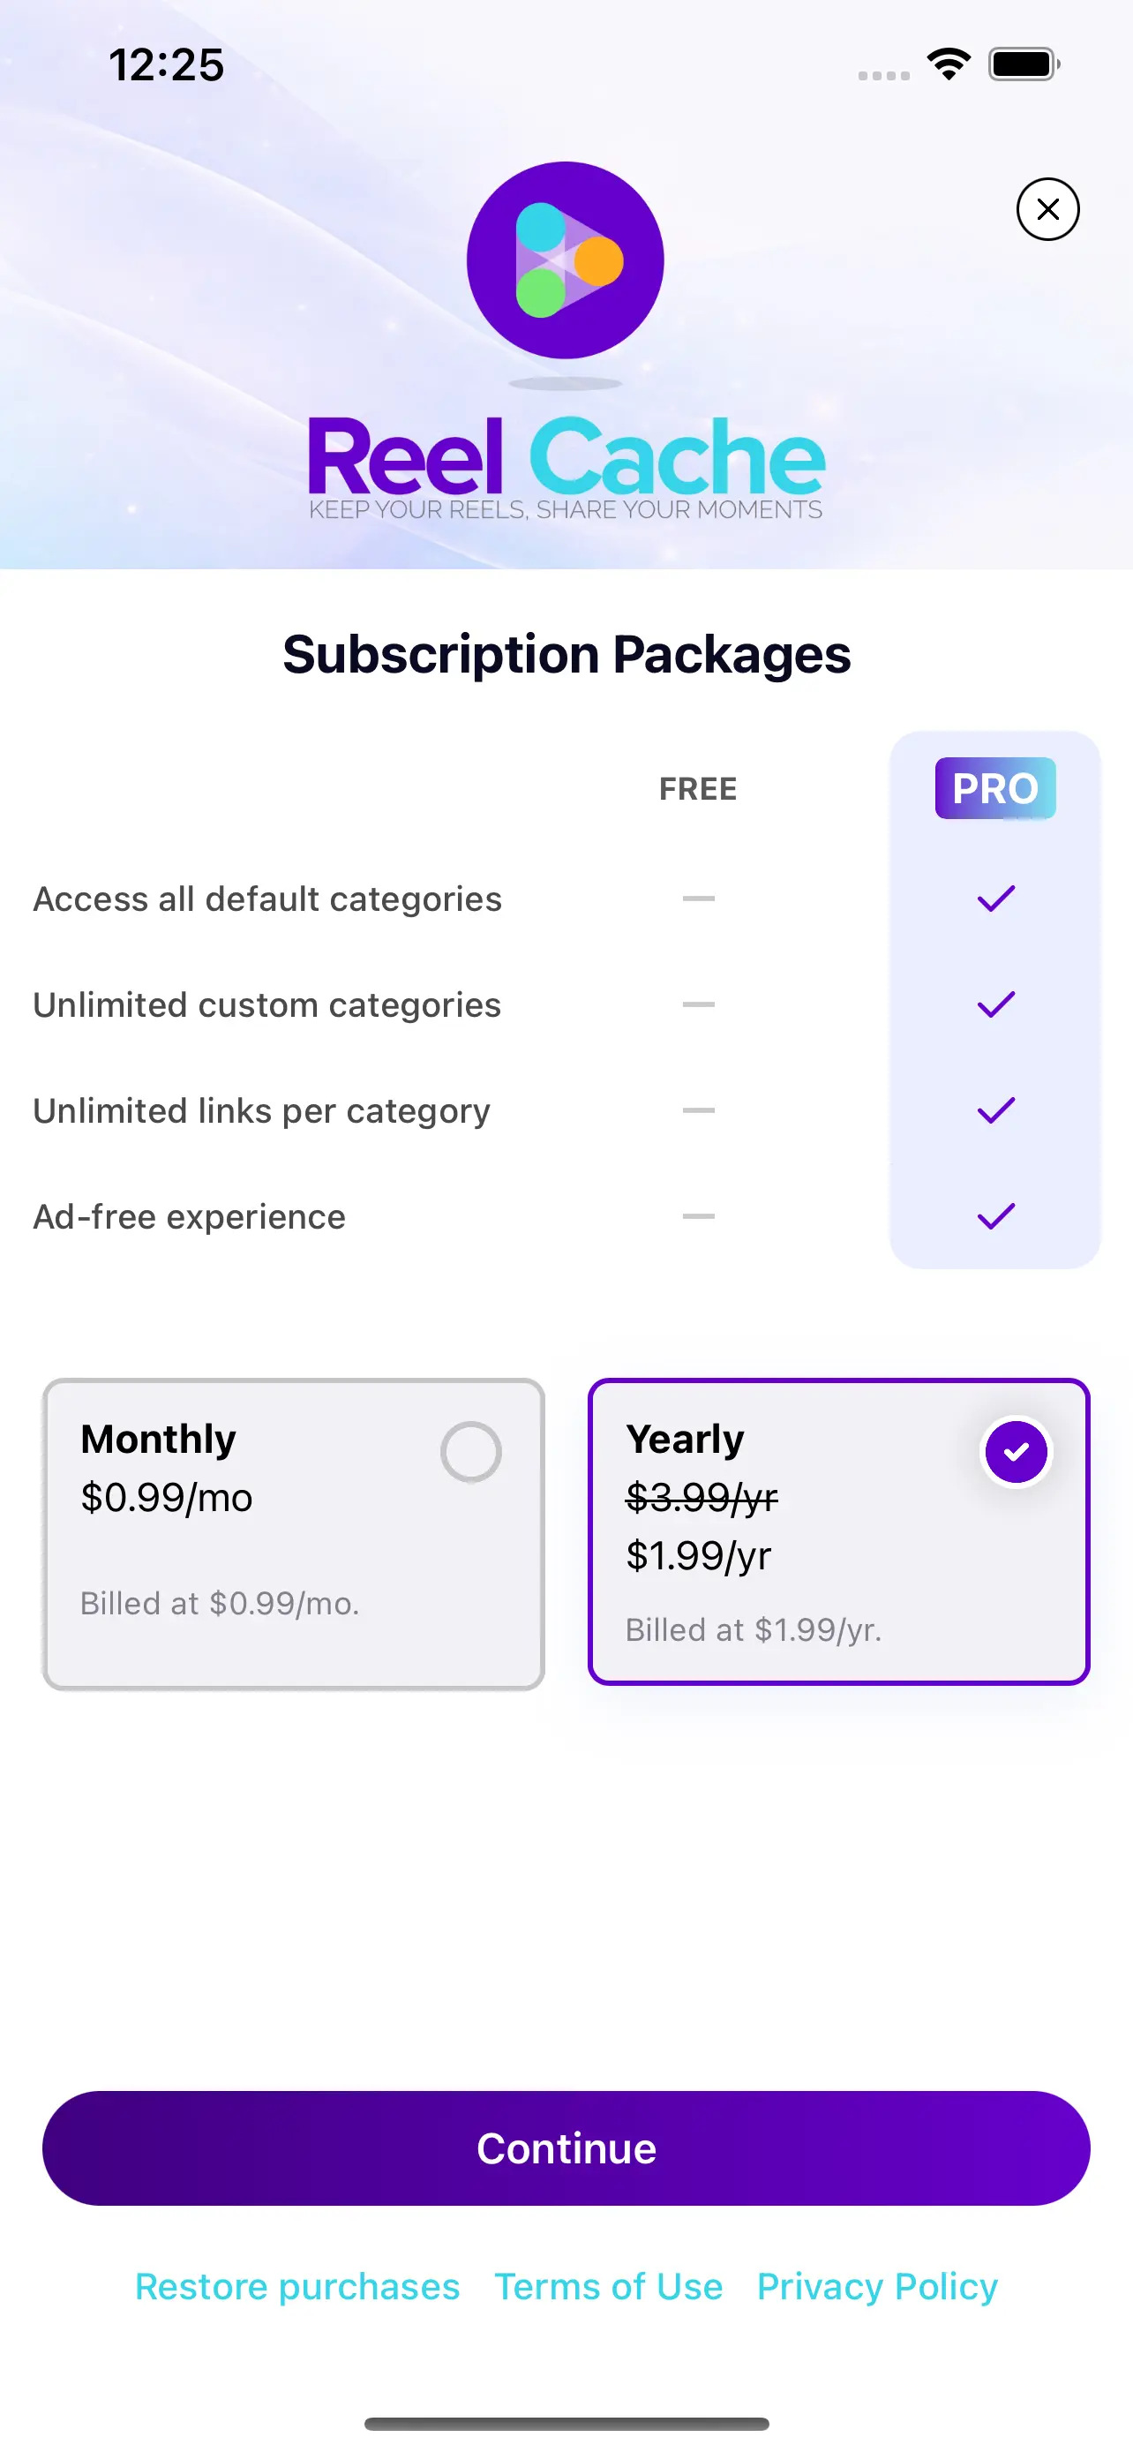The height and width of the screenshot is (2452, 1133).
Task: Tap the Wi-Fi status icon
Action: pos(949,64)
